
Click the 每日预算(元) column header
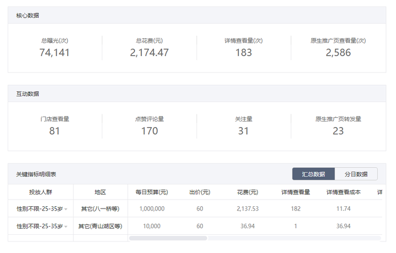152,192
